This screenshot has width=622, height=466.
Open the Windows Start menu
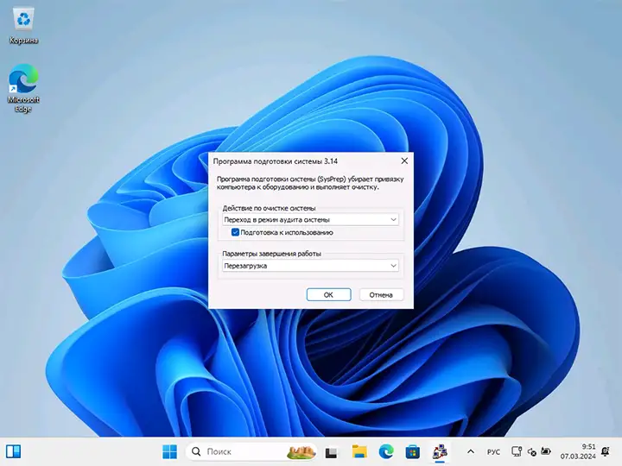[x=170, y=451]
